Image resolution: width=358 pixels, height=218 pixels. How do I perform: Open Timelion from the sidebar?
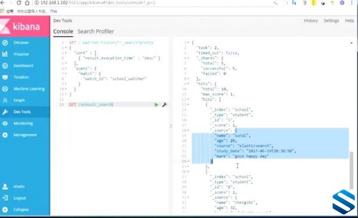pyautogui.click(x=21, y=77)
